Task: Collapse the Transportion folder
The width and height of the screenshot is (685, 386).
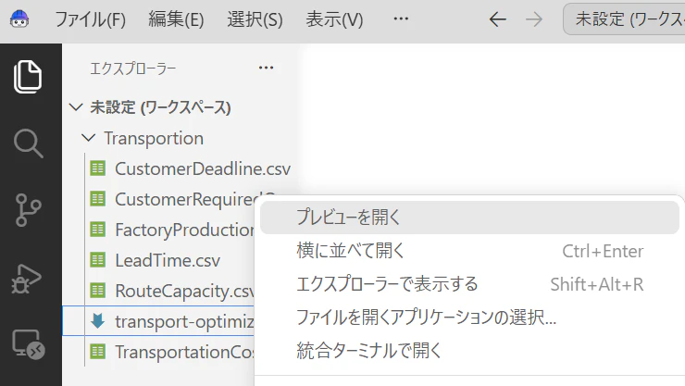Action: 88,138
